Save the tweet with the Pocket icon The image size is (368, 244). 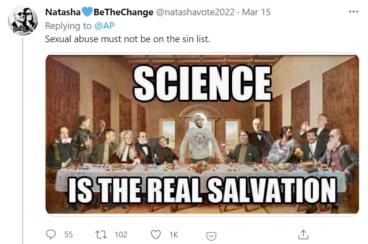coord(211,236)
